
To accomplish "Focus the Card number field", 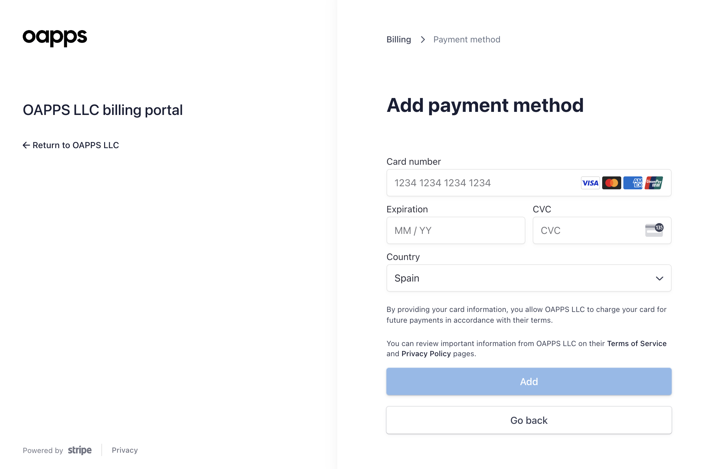I will [x=529, y=183].
